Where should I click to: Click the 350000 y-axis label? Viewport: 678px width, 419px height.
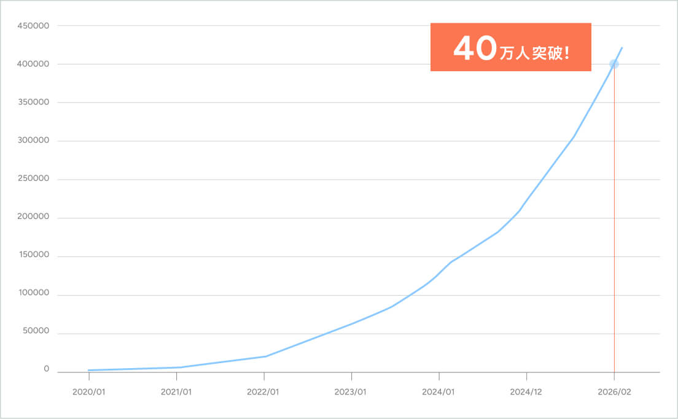tap(34, 102)
